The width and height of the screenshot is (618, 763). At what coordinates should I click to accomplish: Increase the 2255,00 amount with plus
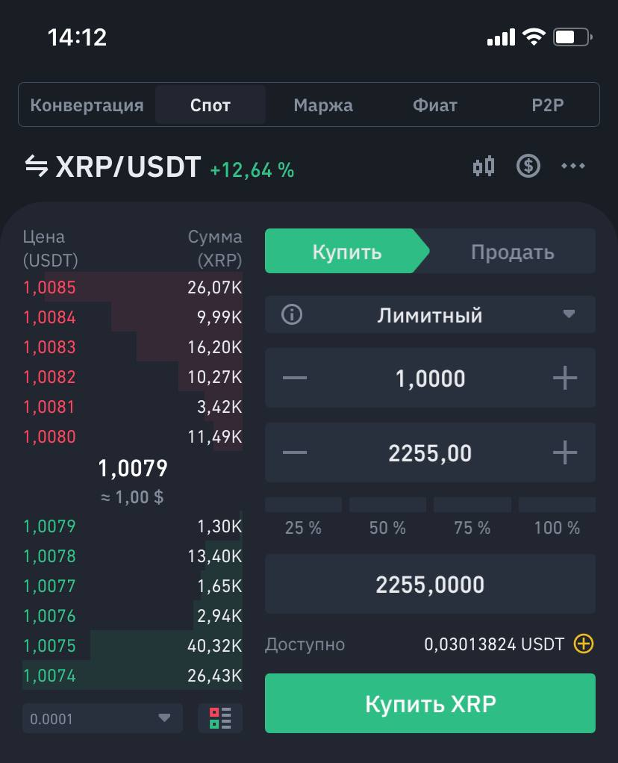pyautogui.click(x=565, y=452)
